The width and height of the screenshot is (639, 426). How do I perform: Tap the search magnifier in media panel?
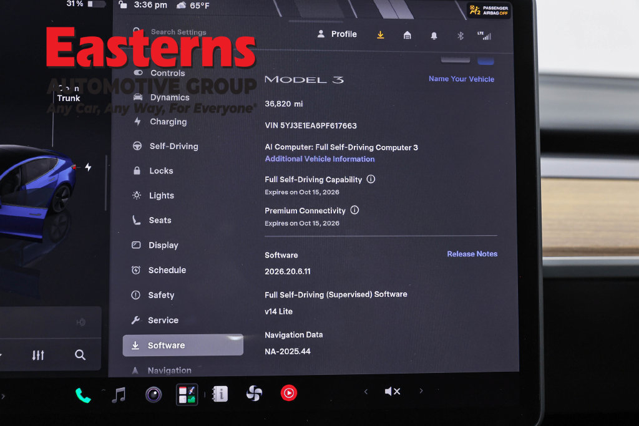[x=80, y=355]
